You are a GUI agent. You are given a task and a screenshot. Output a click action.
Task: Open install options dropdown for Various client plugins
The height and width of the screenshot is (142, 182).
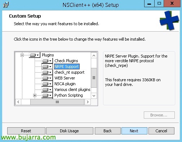click(47, 90)
